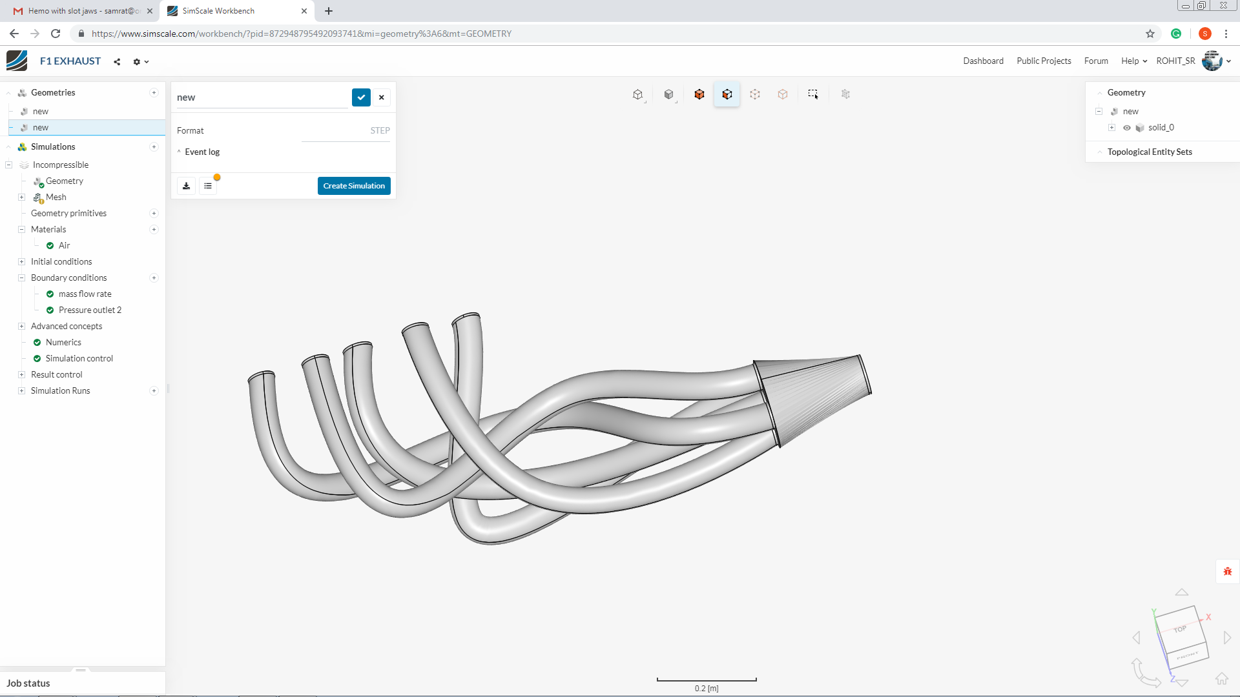
Task: Expand the solid_0 tree node
Action: coord(1111,128)
